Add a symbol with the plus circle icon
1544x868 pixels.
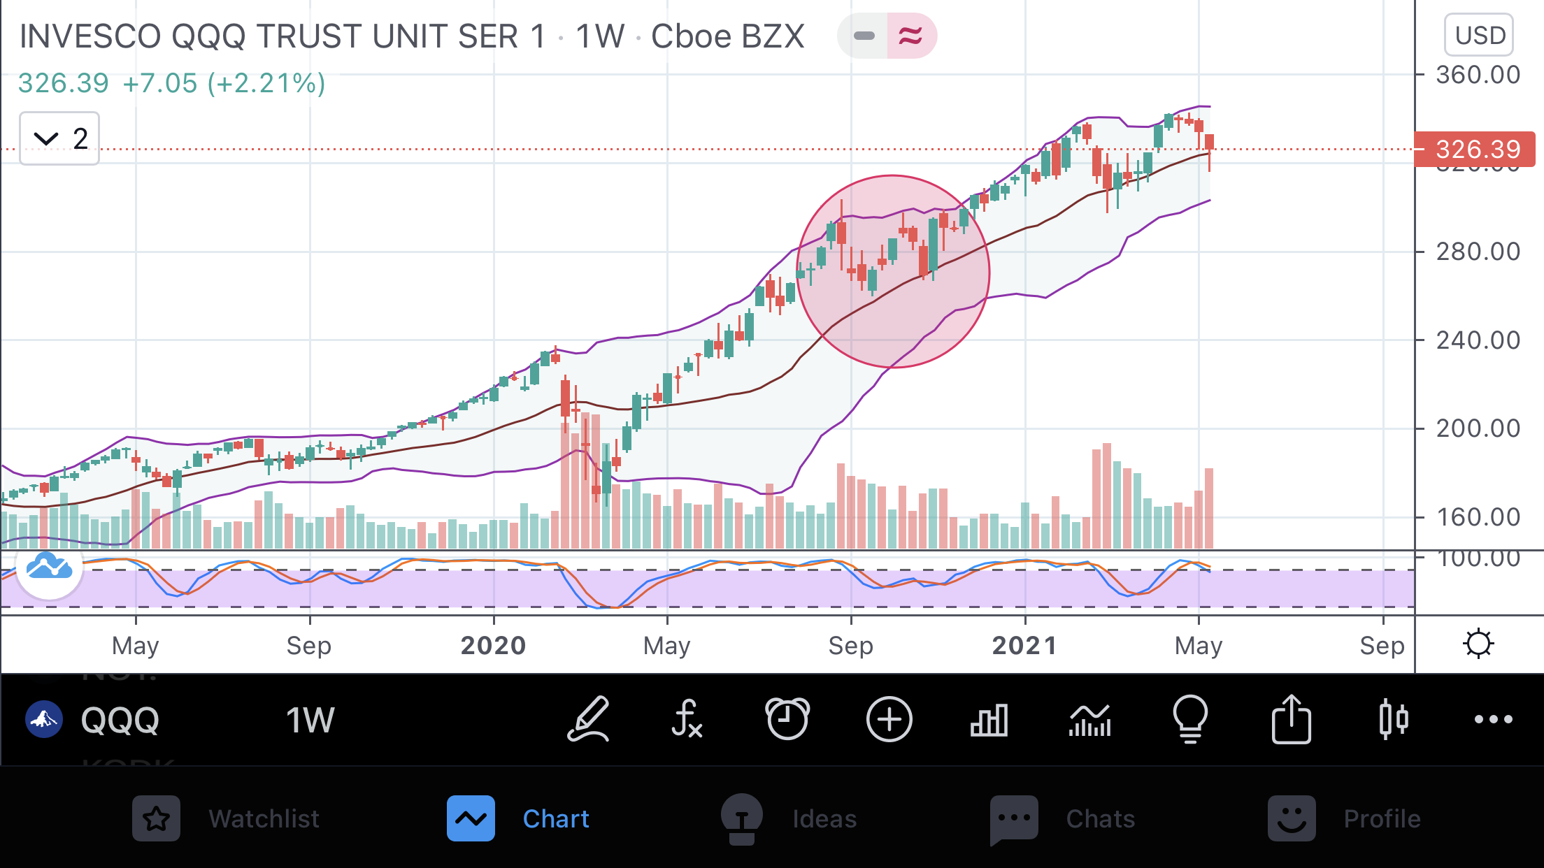tap(889, 718)
